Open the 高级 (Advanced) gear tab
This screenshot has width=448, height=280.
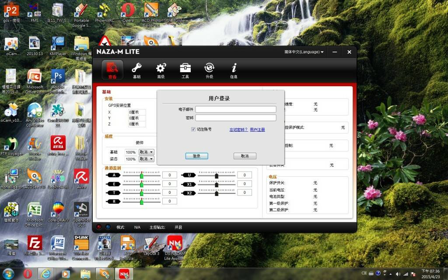click(x=161, y=70)
